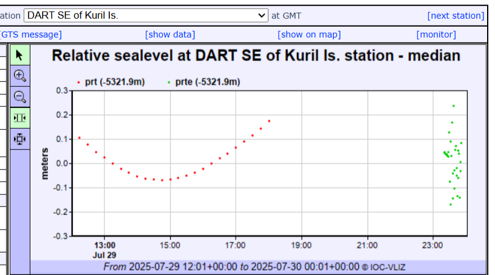
Task: Select the 13:00 Jul 29 axis label
Action: tap(104, 250)
